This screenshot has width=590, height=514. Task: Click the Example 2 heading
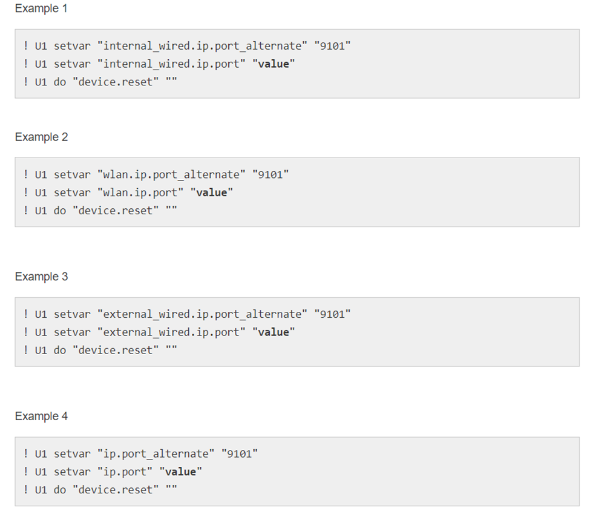41,137
